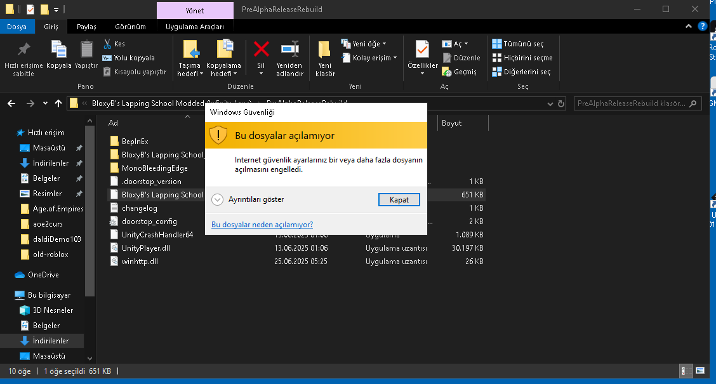Go forward with the right arrow
Screen dimensions: 716x384
30,103
